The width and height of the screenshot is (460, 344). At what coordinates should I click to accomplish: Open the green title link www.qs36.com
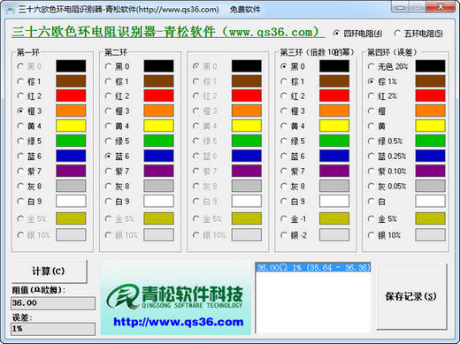pos(168,32)
